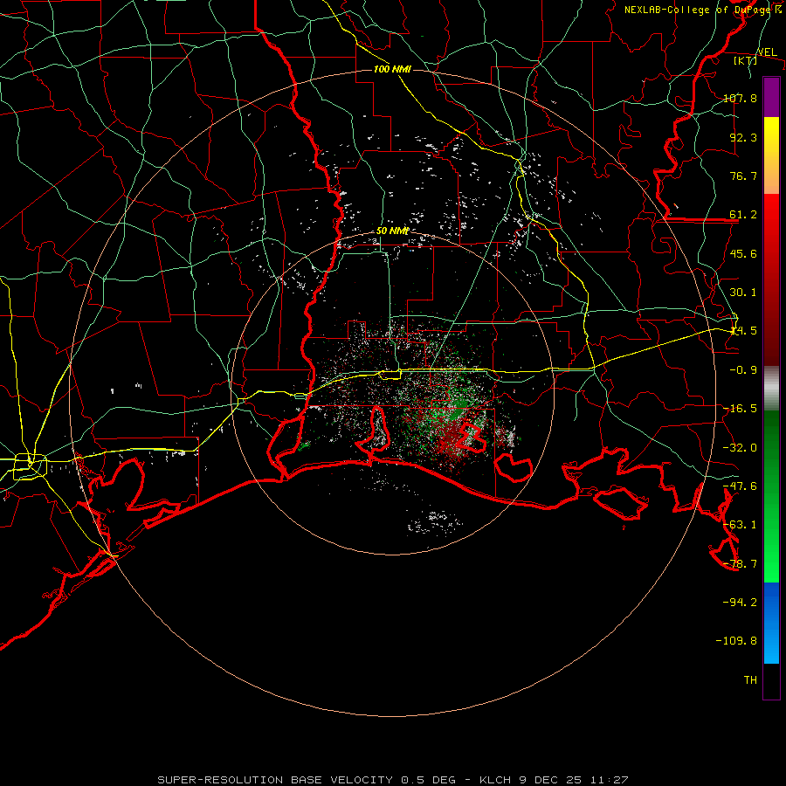Click the -109.8 legend value

pos(736,641)
